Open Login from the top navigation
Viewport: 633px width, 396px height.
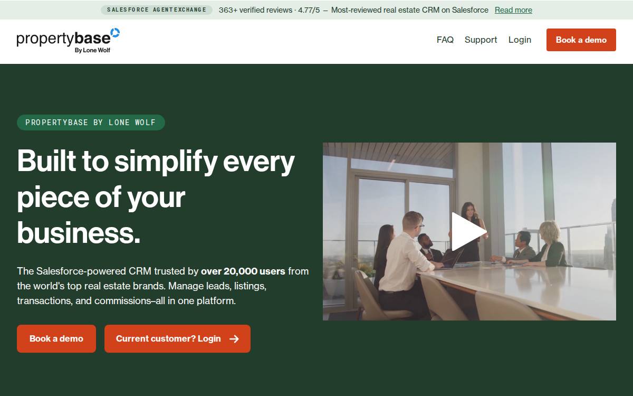click(x=520, y=40)
